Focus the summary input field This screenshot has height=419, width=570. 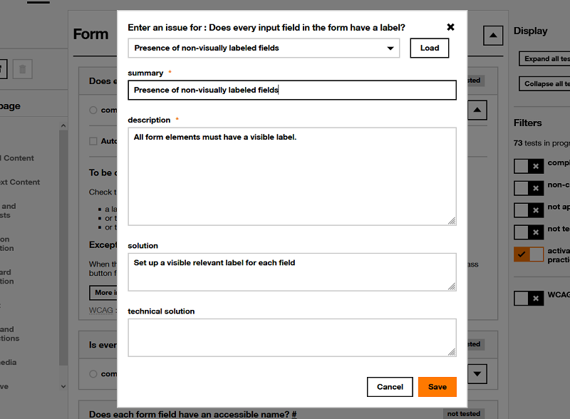tap(292, 90)
